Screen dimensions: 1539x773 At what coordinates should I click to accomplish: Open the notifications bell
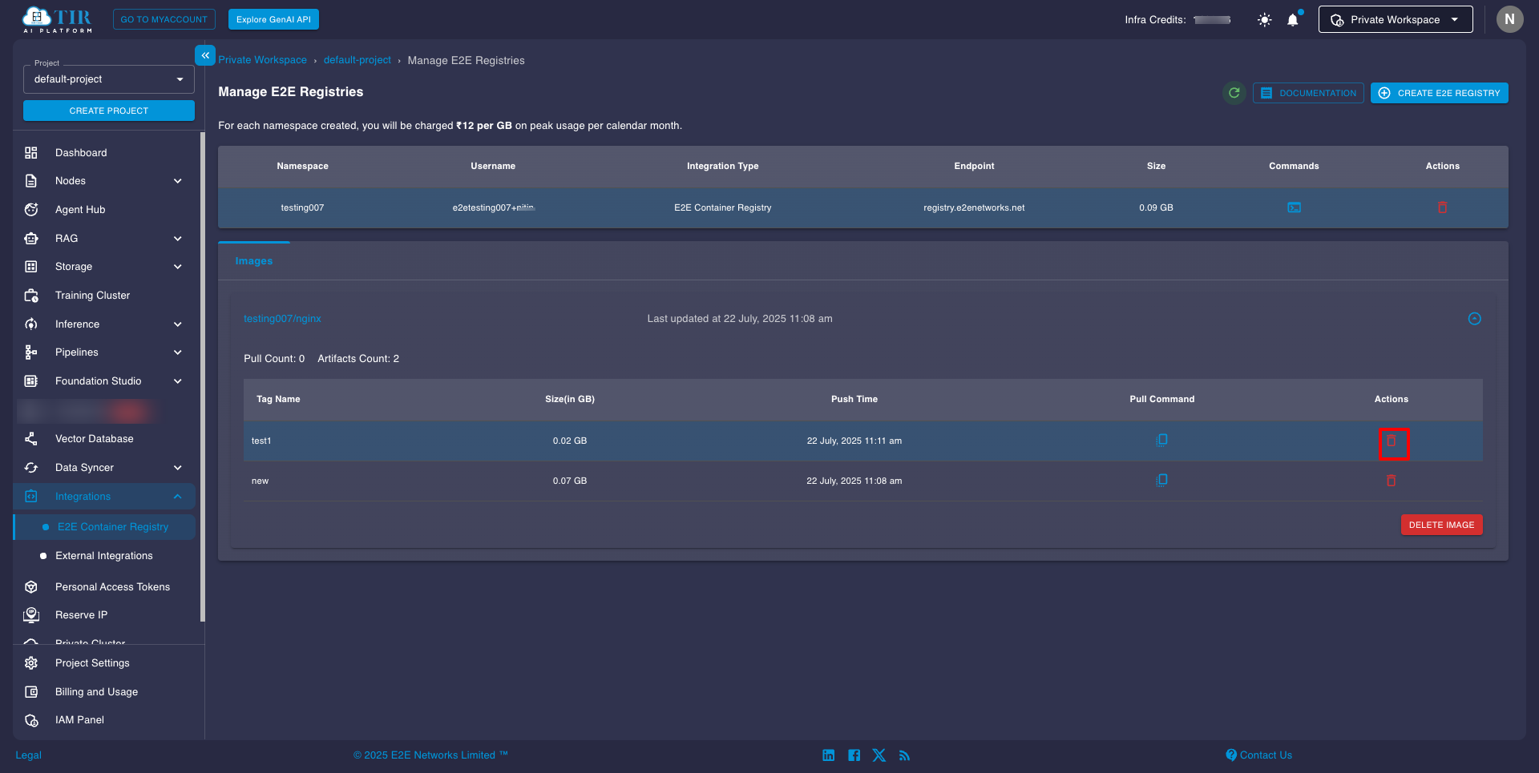tap(1292, 19)
